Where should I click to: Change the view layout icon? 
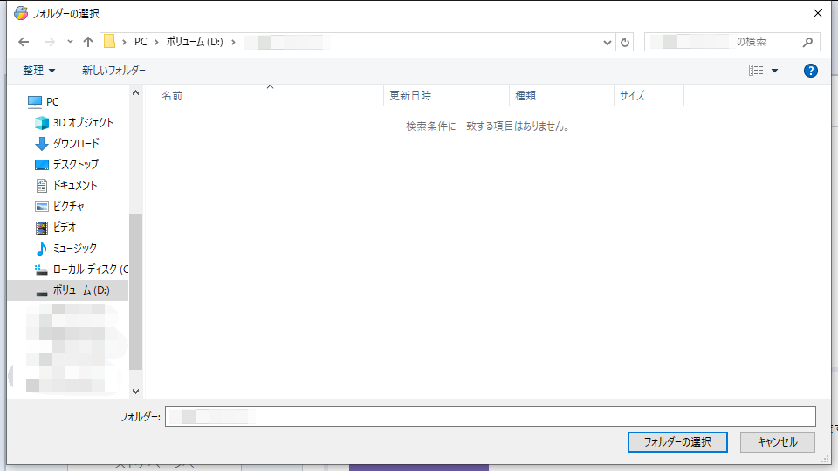pos(756,71)
